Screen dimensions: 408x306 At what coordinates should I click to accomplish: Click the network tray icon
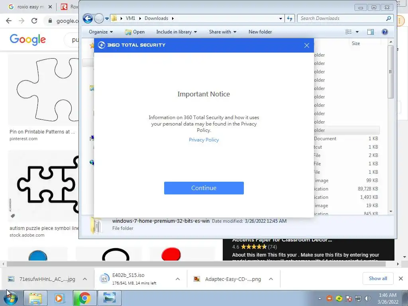click(x=358, y=299)
